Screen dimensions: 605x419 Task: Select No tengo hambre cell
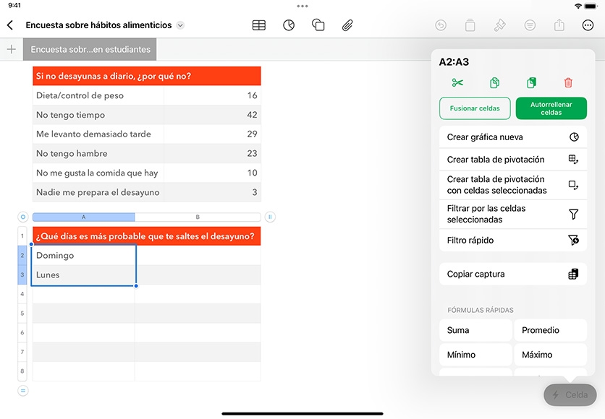98,153
